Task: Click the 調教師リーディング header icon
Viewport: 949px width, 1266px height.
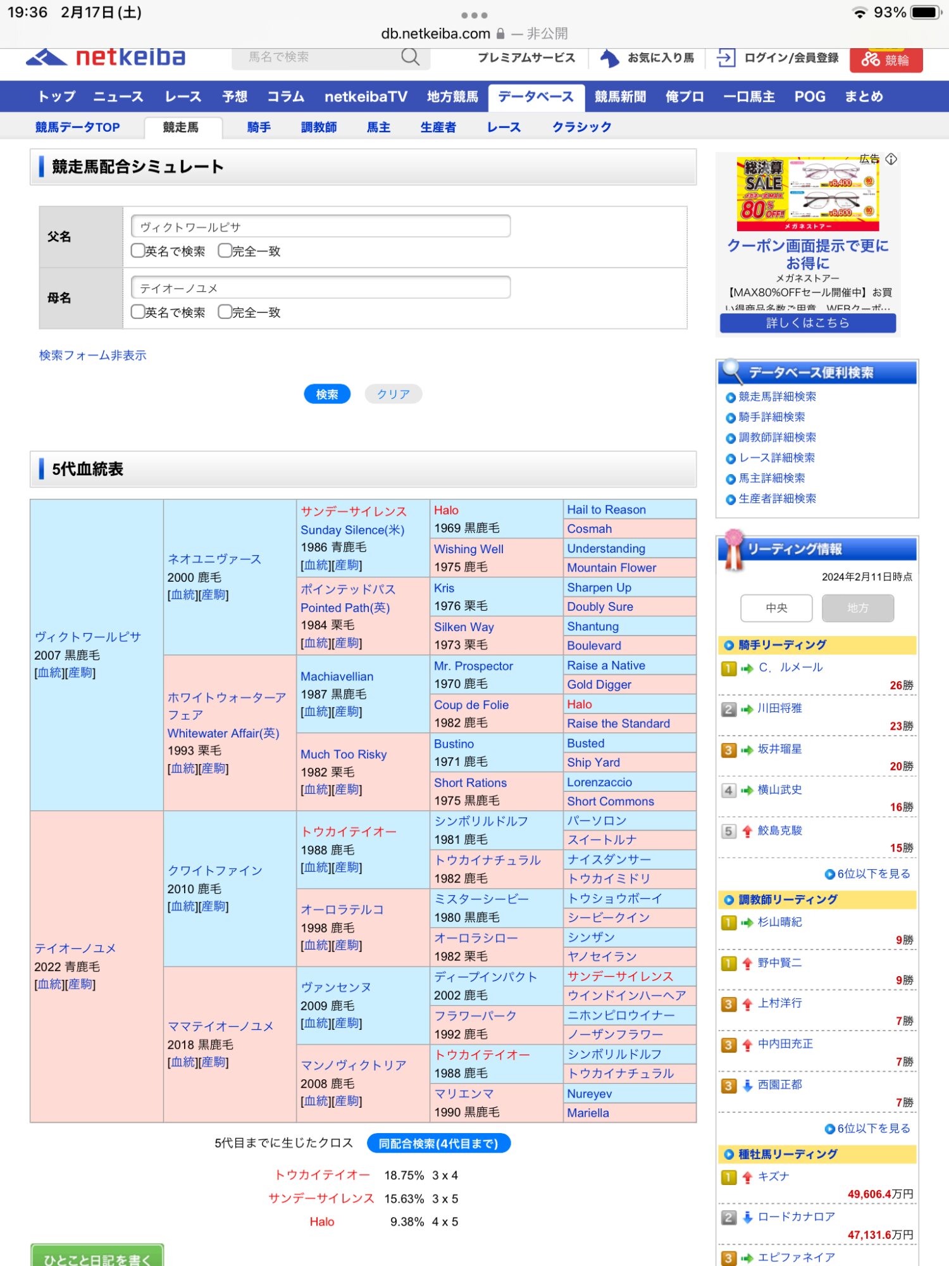Action: click(x=729, y=899)
